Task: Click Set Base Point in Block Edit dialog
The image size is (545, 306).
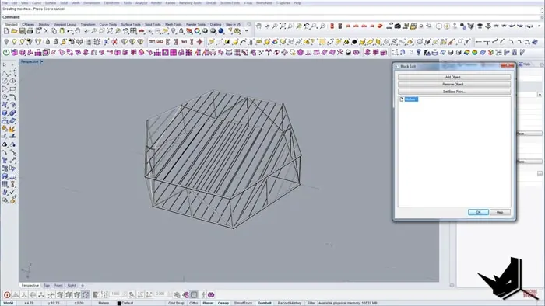Action: pyautogui.click(x=454, y=92)
